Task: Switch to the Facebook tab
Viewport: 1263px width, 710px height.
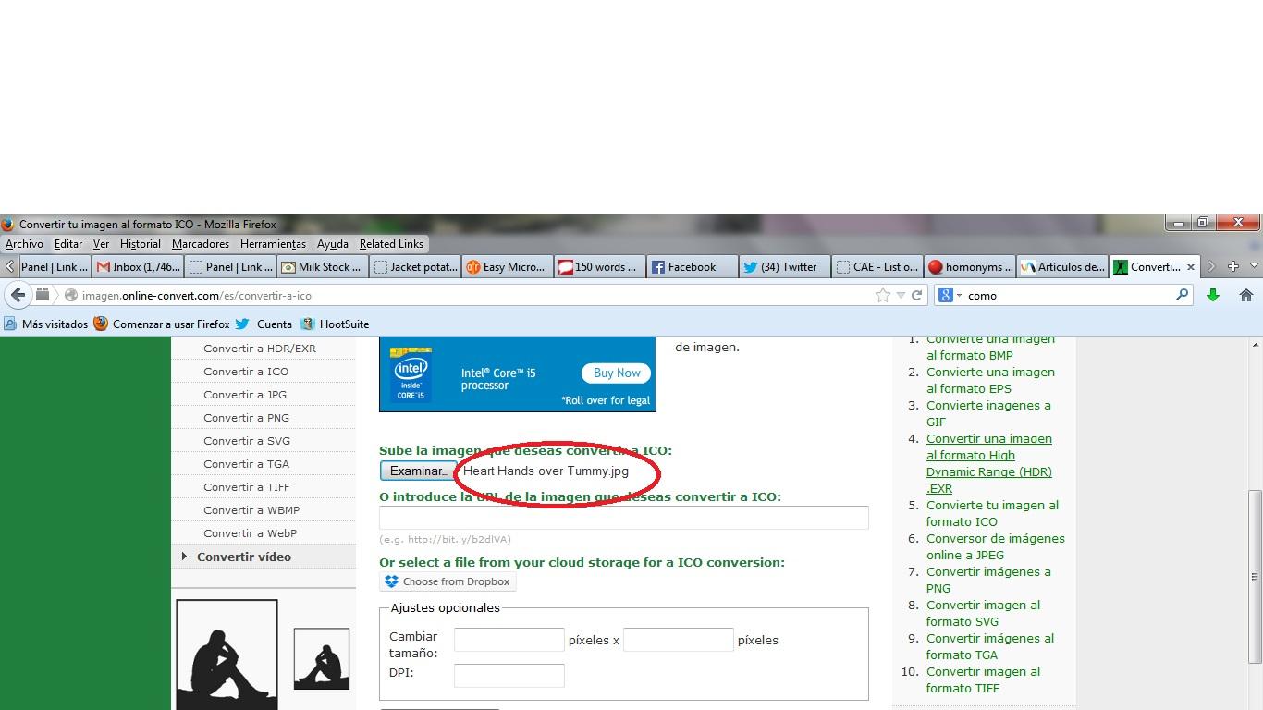Action: coord(692,267)
